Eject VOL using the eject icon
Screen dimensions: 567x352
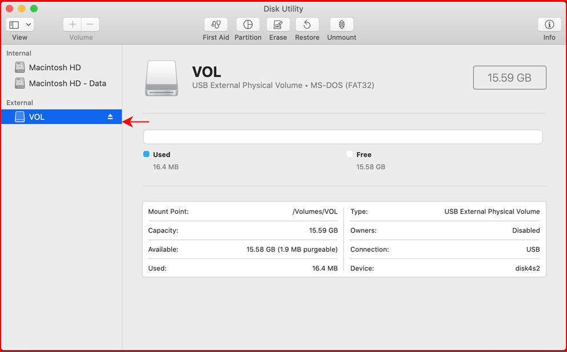point(110,116)
